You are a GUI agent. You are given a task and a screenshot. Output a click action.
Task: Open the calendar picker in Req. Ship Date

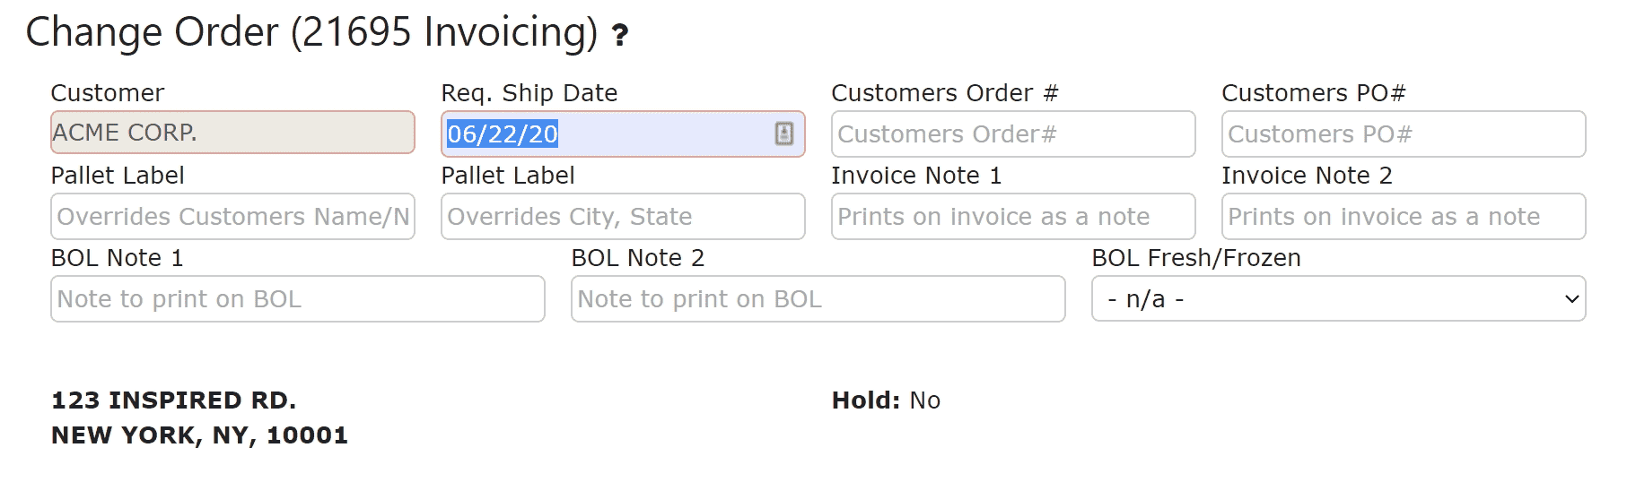[783, 133]
